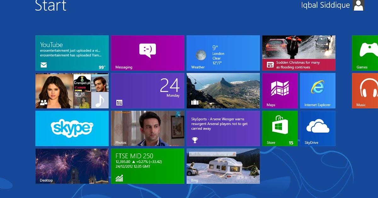The height and width of the screenshot is (198, 378).
Task: Click the Iqbal Siddique user name
Action: 325,5
